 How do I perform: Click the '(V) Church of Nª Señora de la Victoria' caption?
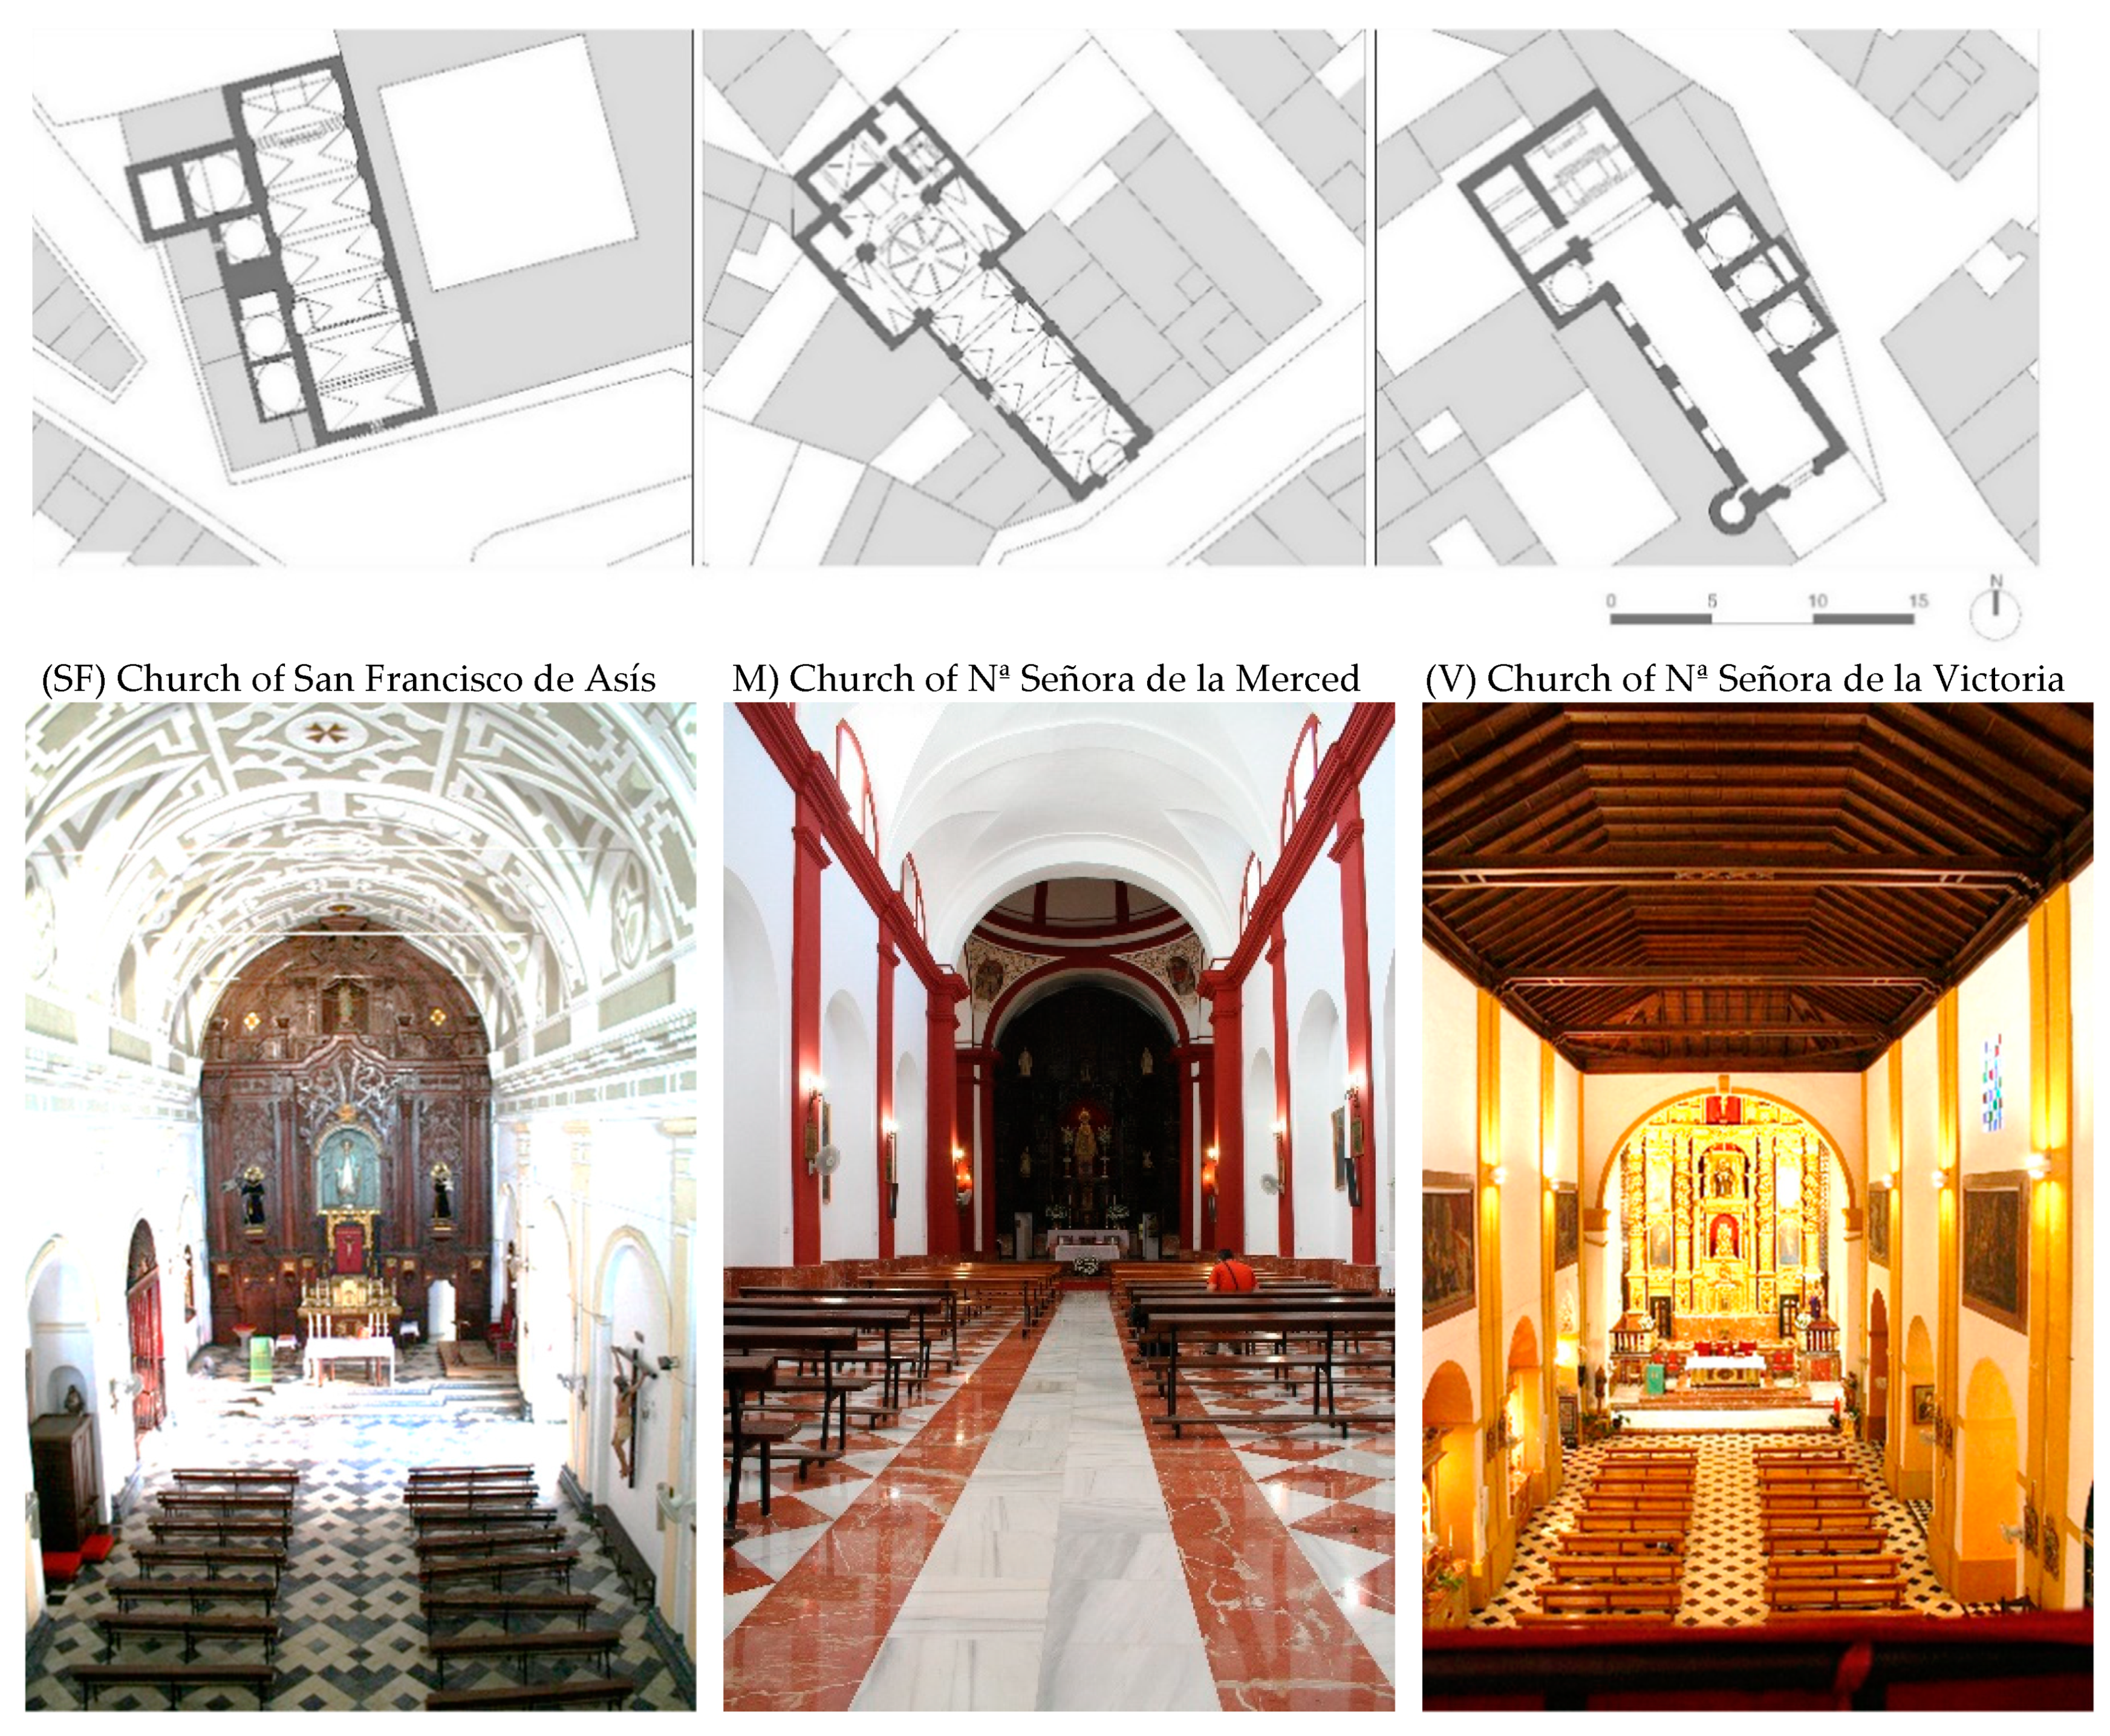point(1744,679)
